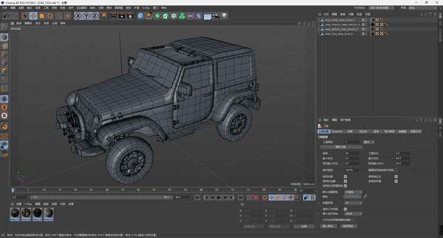Click frame 45 on the timeline ruler
Screen dimensions: 443x238
154,190
